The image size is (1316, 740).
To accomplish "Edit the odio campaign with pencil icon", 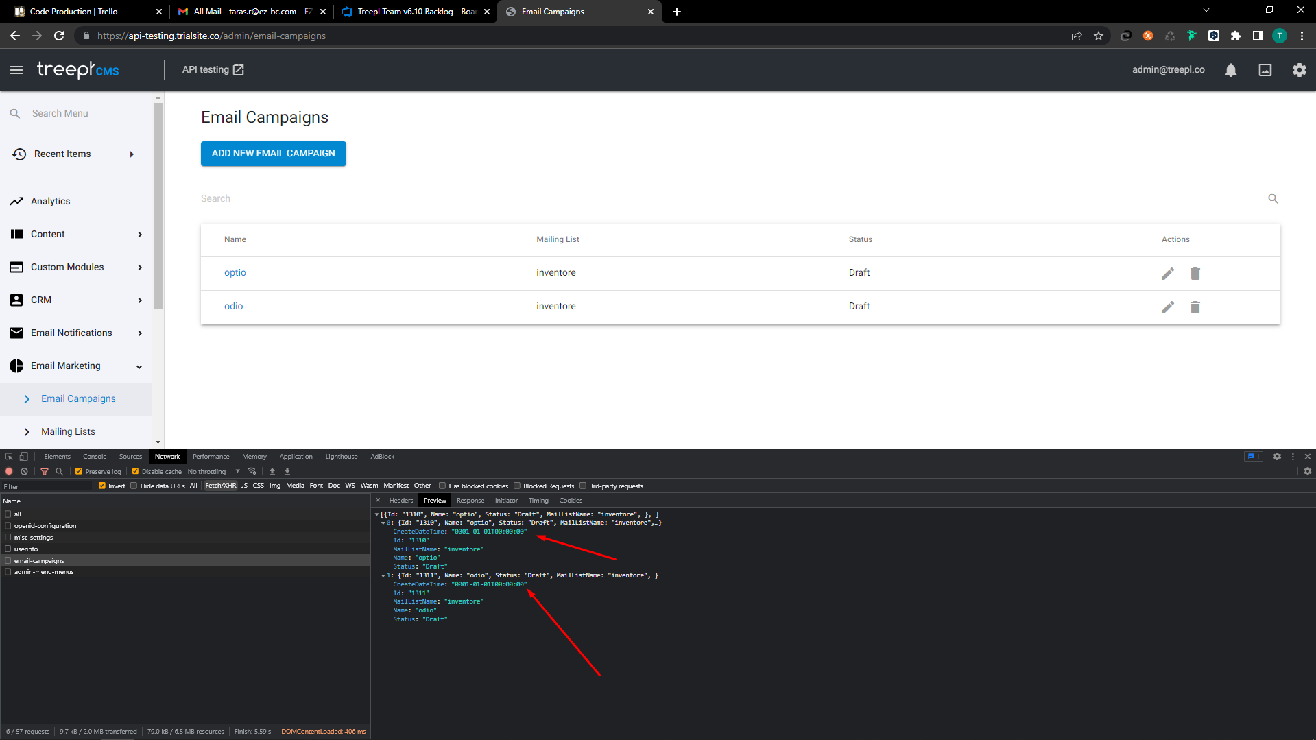I will (x=1168, y=307).
